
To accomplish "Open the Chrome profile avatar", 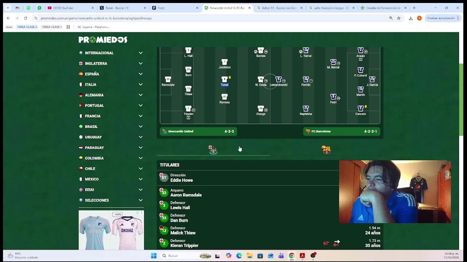I will [x=419, y=18].
